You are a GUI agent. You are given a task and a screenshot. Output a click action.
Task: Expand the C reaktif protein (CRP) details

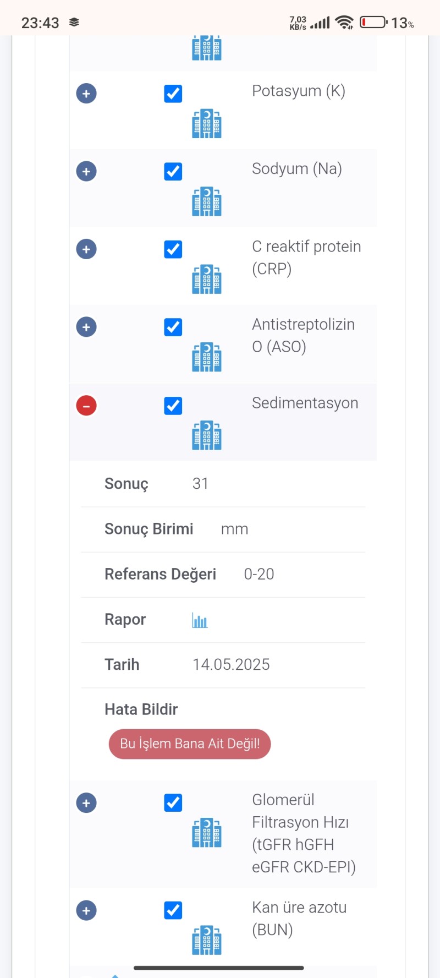point(86,249)
